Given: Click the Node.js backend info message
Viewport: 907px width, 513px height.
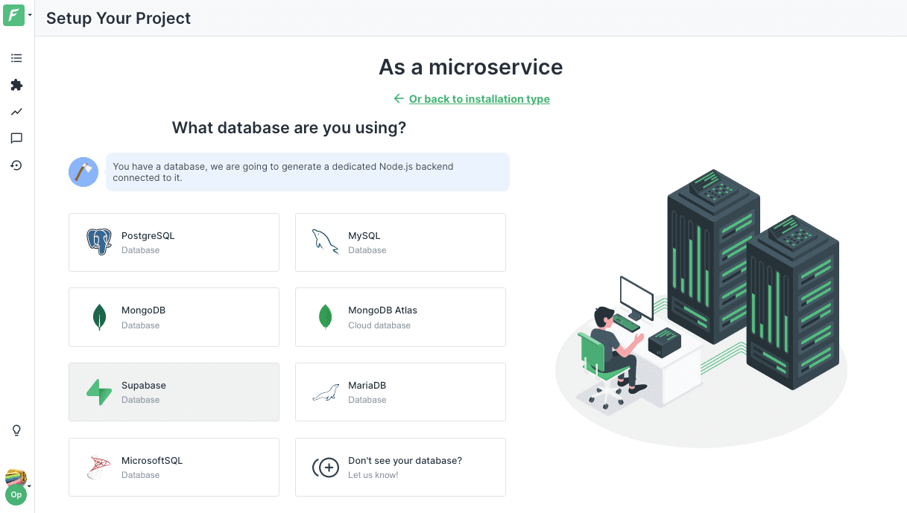Looking at the screenshot, I should coord(307,172).
